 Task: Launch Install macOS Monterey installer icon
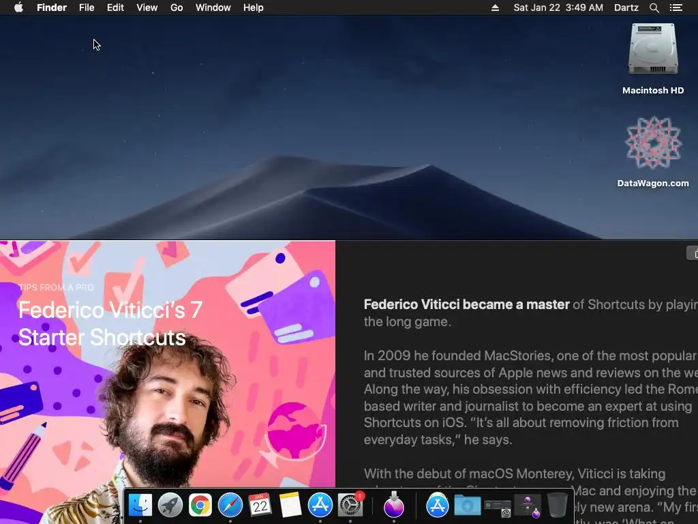(394, 506)
